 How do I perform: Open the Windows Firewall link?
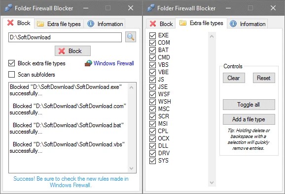[x=114, y=63]
